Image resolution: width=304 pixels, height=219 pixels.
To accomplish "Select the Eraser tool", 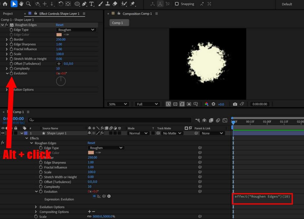I will coord(115,4).
